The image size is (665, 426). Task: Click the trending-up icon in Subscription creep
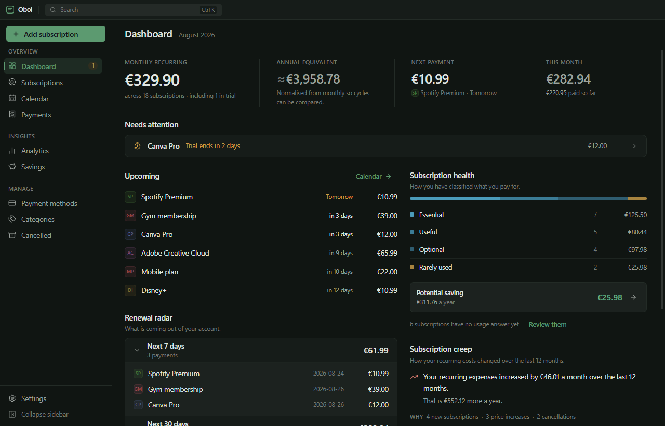(414, 377)
